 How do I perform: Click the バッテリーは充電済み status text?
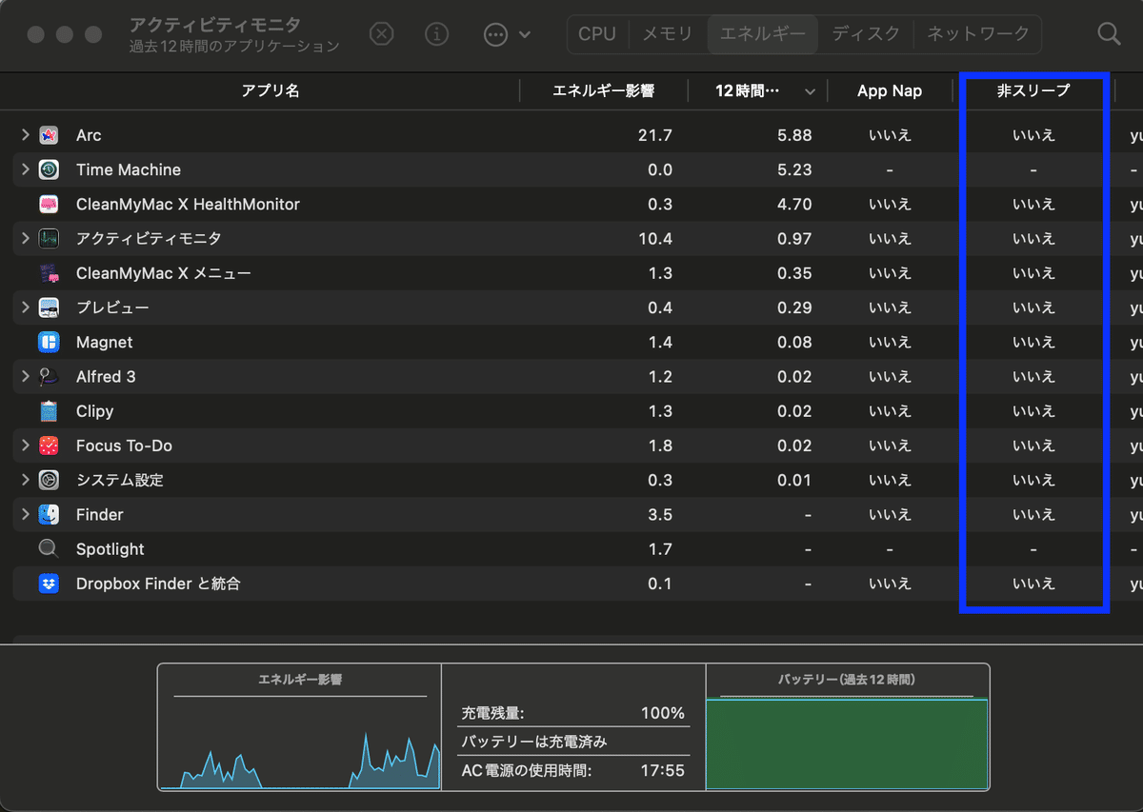pos(534,742)
